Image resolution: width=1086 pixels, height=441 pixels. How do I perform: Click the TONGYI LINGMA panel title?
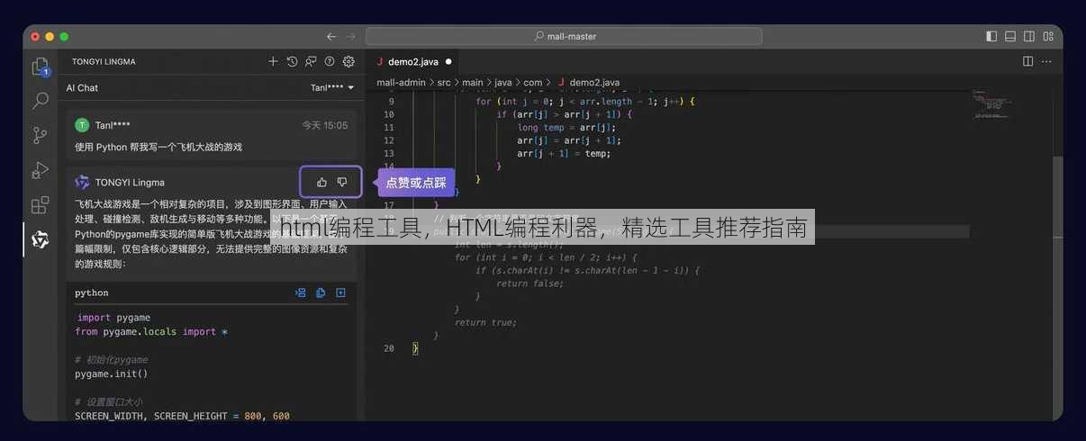104,62
